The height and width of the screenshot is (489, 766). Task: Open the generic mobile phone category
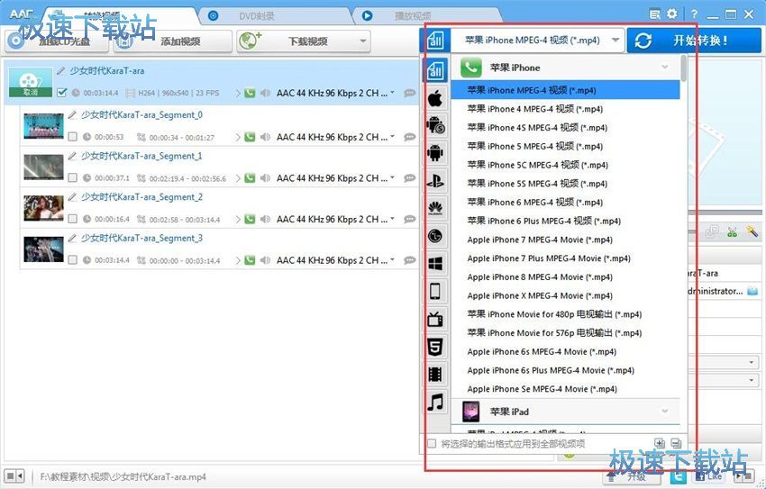435,292
